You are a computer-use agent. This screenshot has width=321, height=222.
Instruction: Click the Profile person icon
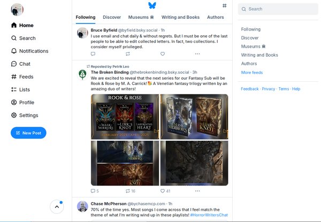[14, 102]
